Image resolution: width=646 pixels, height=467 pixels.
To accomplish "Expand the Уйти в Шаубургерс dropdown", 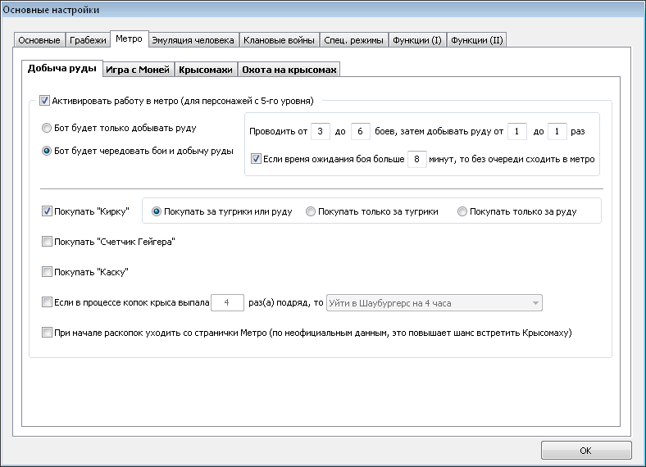I will tap(434, 303).
